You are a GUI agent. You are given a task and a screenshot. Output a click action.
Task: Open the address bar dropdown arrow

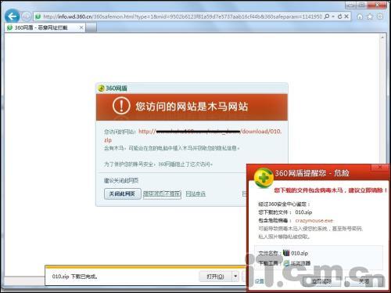tap(333, 16)
